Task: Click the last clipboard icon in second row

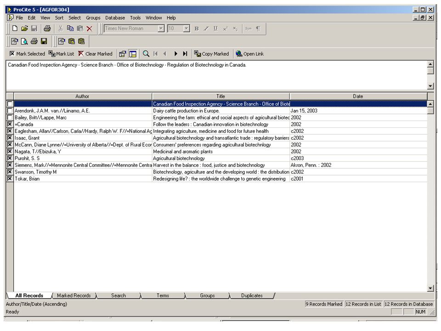Action: (x=81, y=41)
